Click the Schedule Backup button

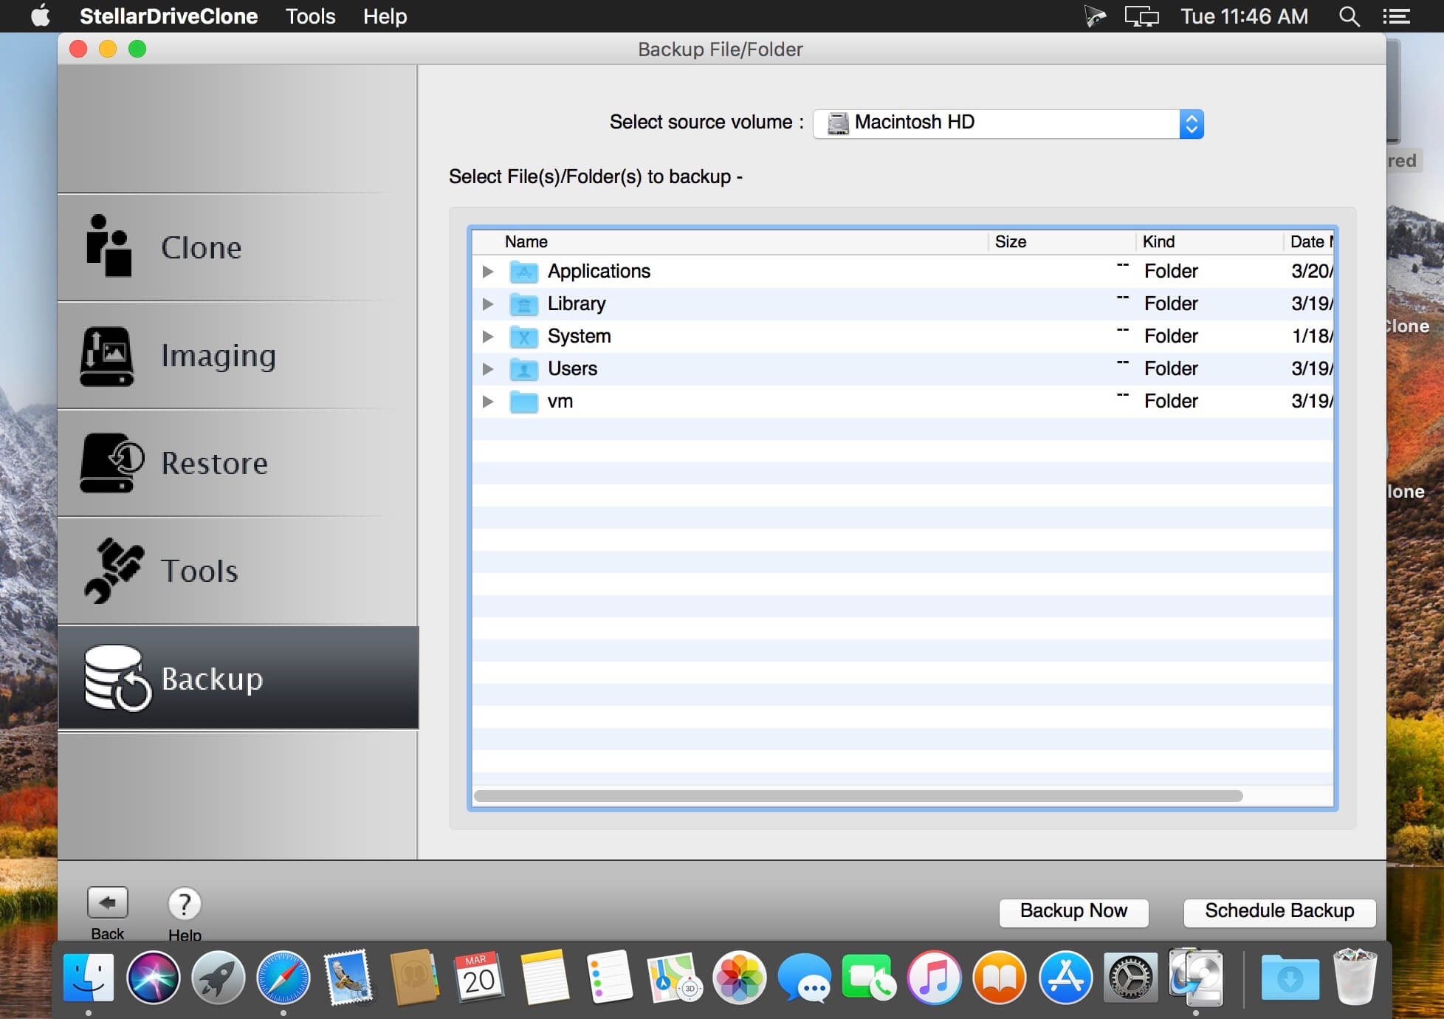tap(1279, 911)
